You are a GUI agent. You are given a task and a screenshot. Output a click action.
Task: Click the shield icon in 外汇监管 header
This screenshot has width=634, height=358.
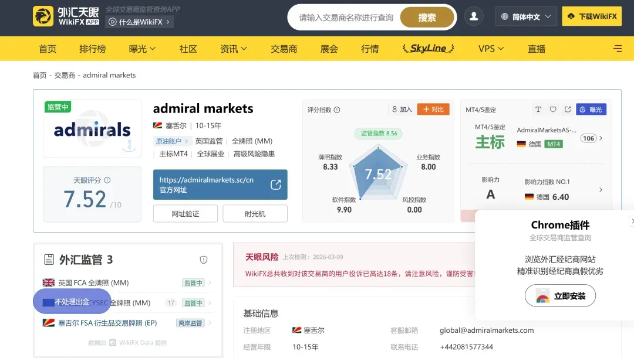(x=203, y=260)
